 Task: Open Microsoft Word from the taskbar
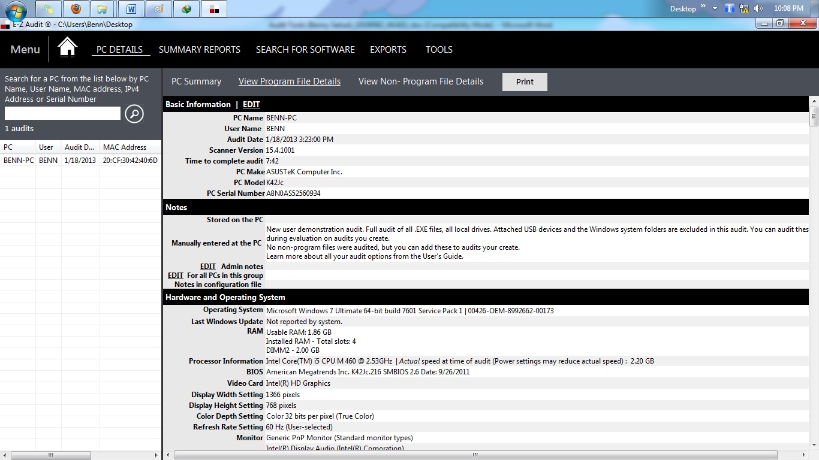click(x=131, y=8)
